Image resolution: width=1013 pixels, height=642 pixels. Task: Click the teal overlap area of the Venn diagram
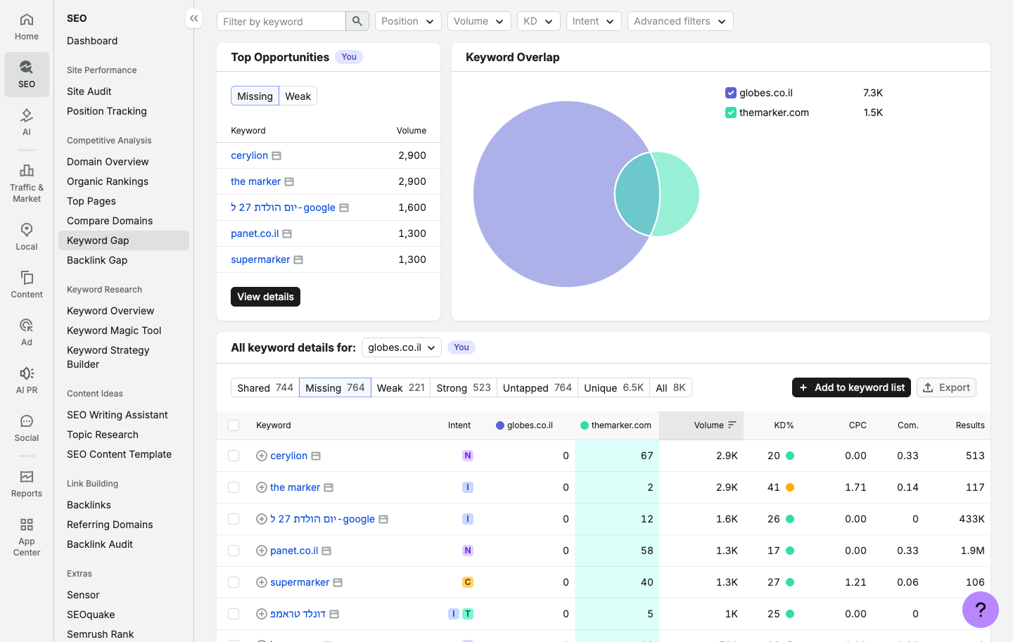click(x=637, y=194)
